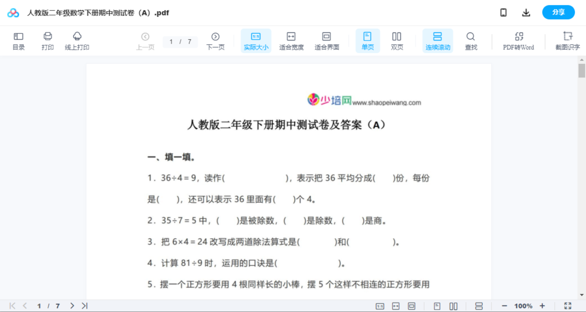Activate 实际大小 actual size view
The image size is (586, 312).
(256, 40)
